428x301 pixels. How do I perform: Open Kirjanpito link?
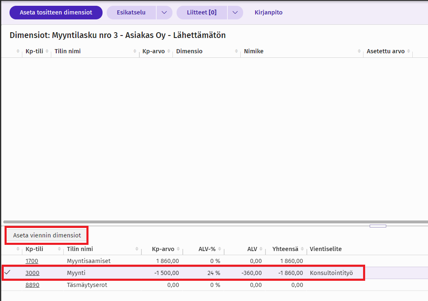269,12
